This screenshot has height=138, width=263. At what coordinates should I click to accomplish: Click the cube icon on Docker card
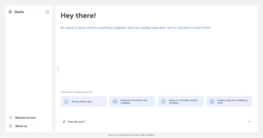(x=163, y=102)
